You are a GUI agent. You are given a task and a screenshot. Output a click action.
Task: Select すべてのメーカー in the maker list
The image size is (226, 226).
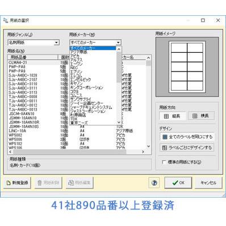[93, 48]
